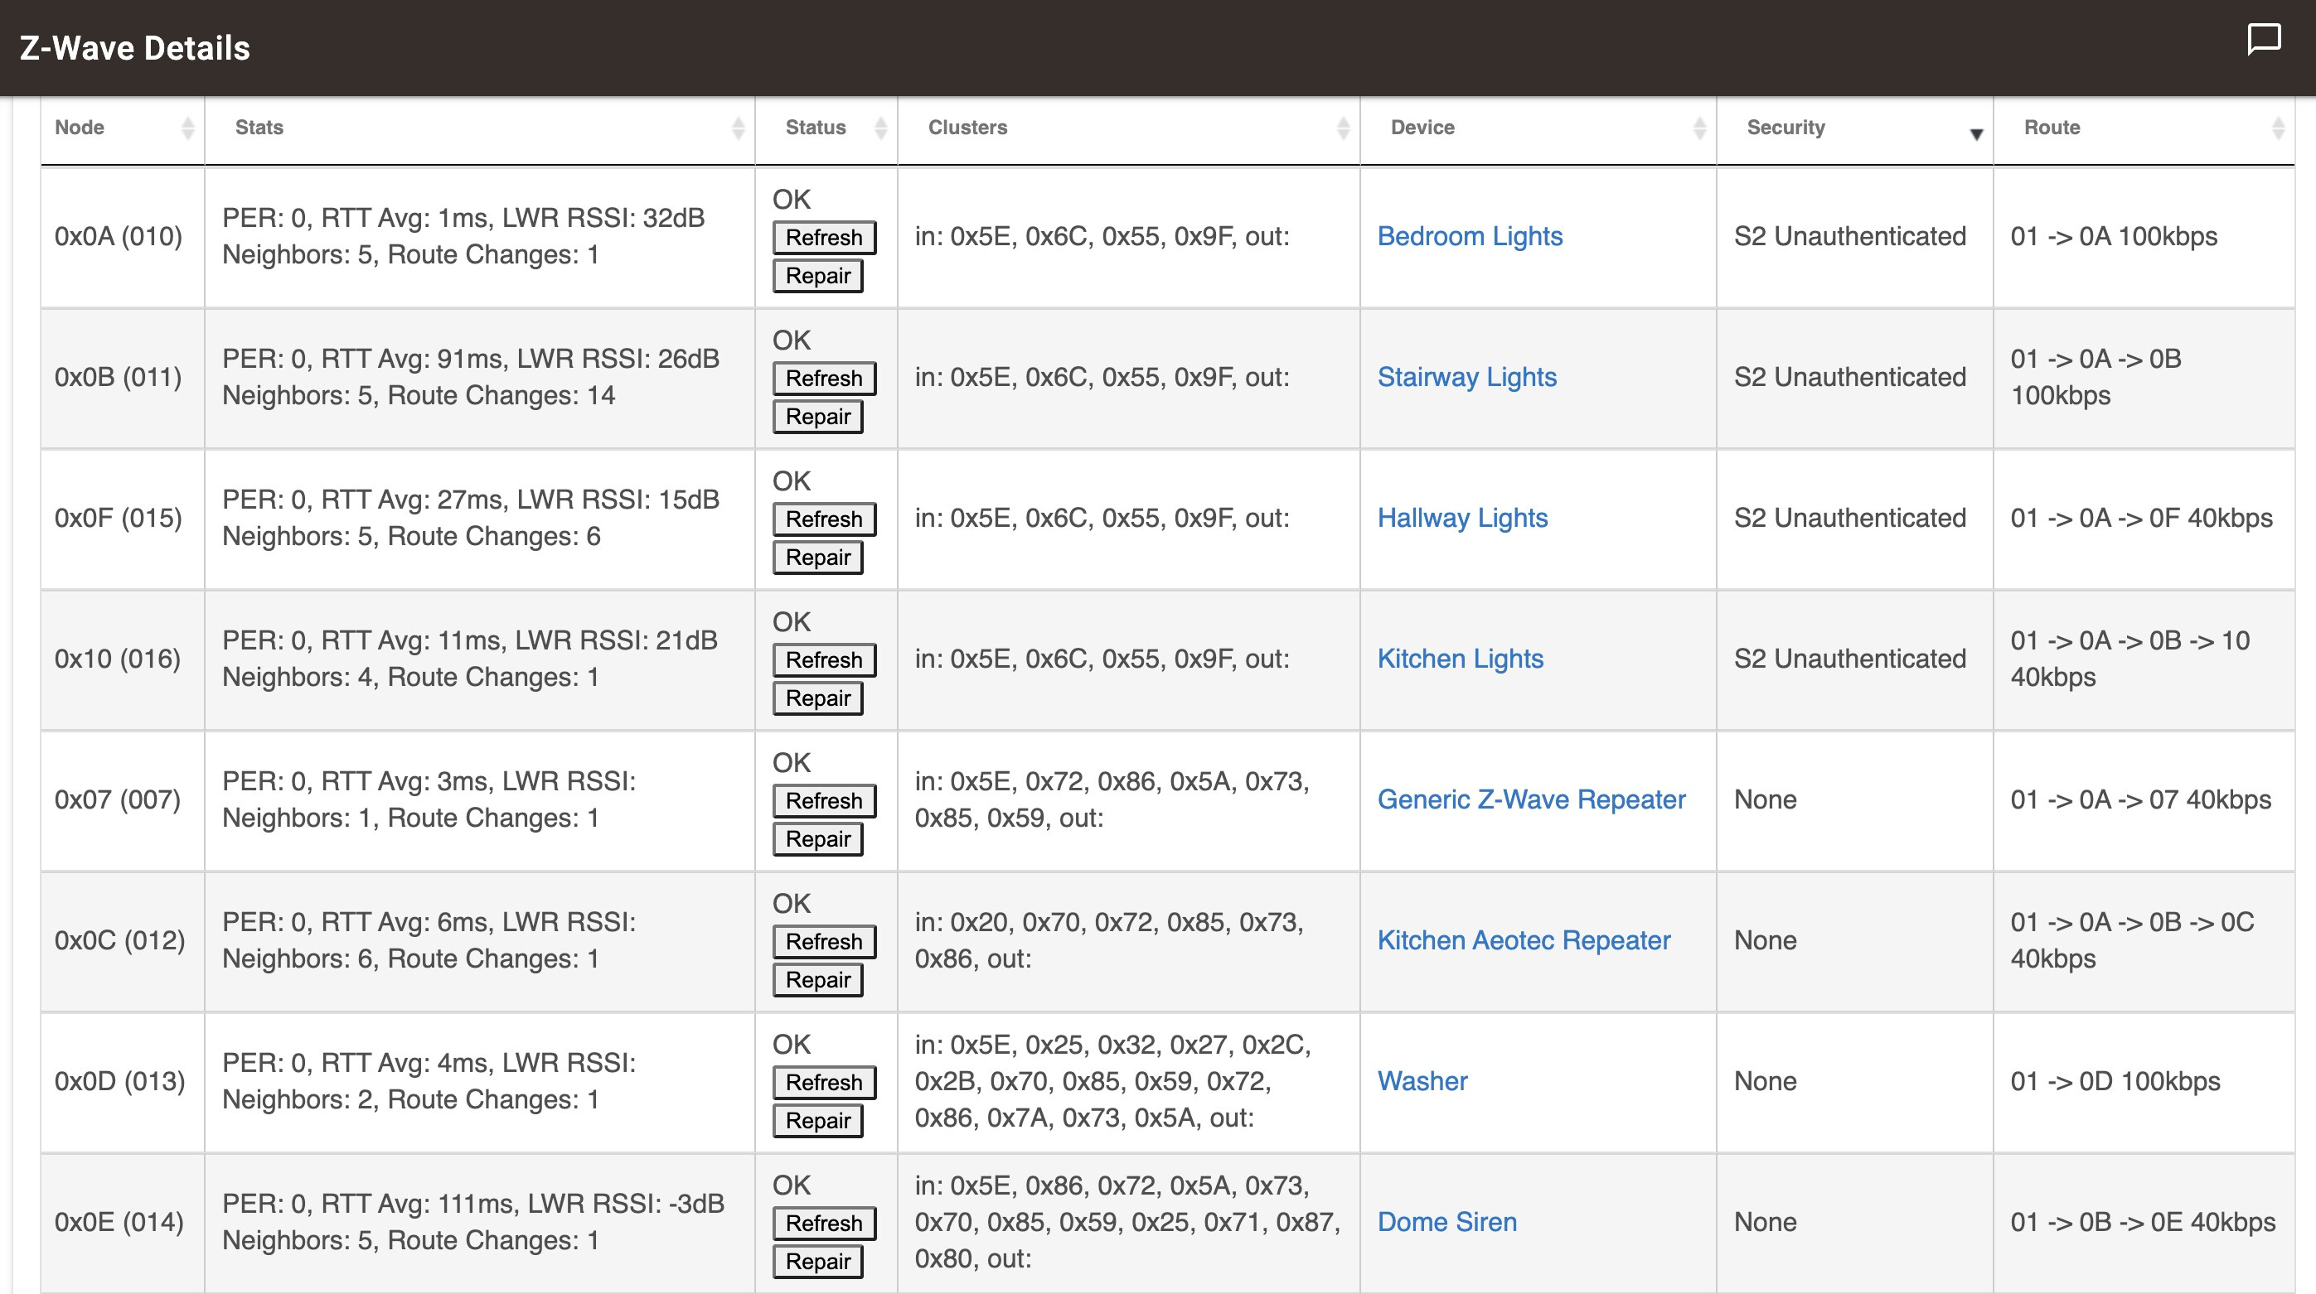Open the Generic Z-Wave Repeater device link
Viewport: 2316px width, 1294px height.
tap(1531, 799)
